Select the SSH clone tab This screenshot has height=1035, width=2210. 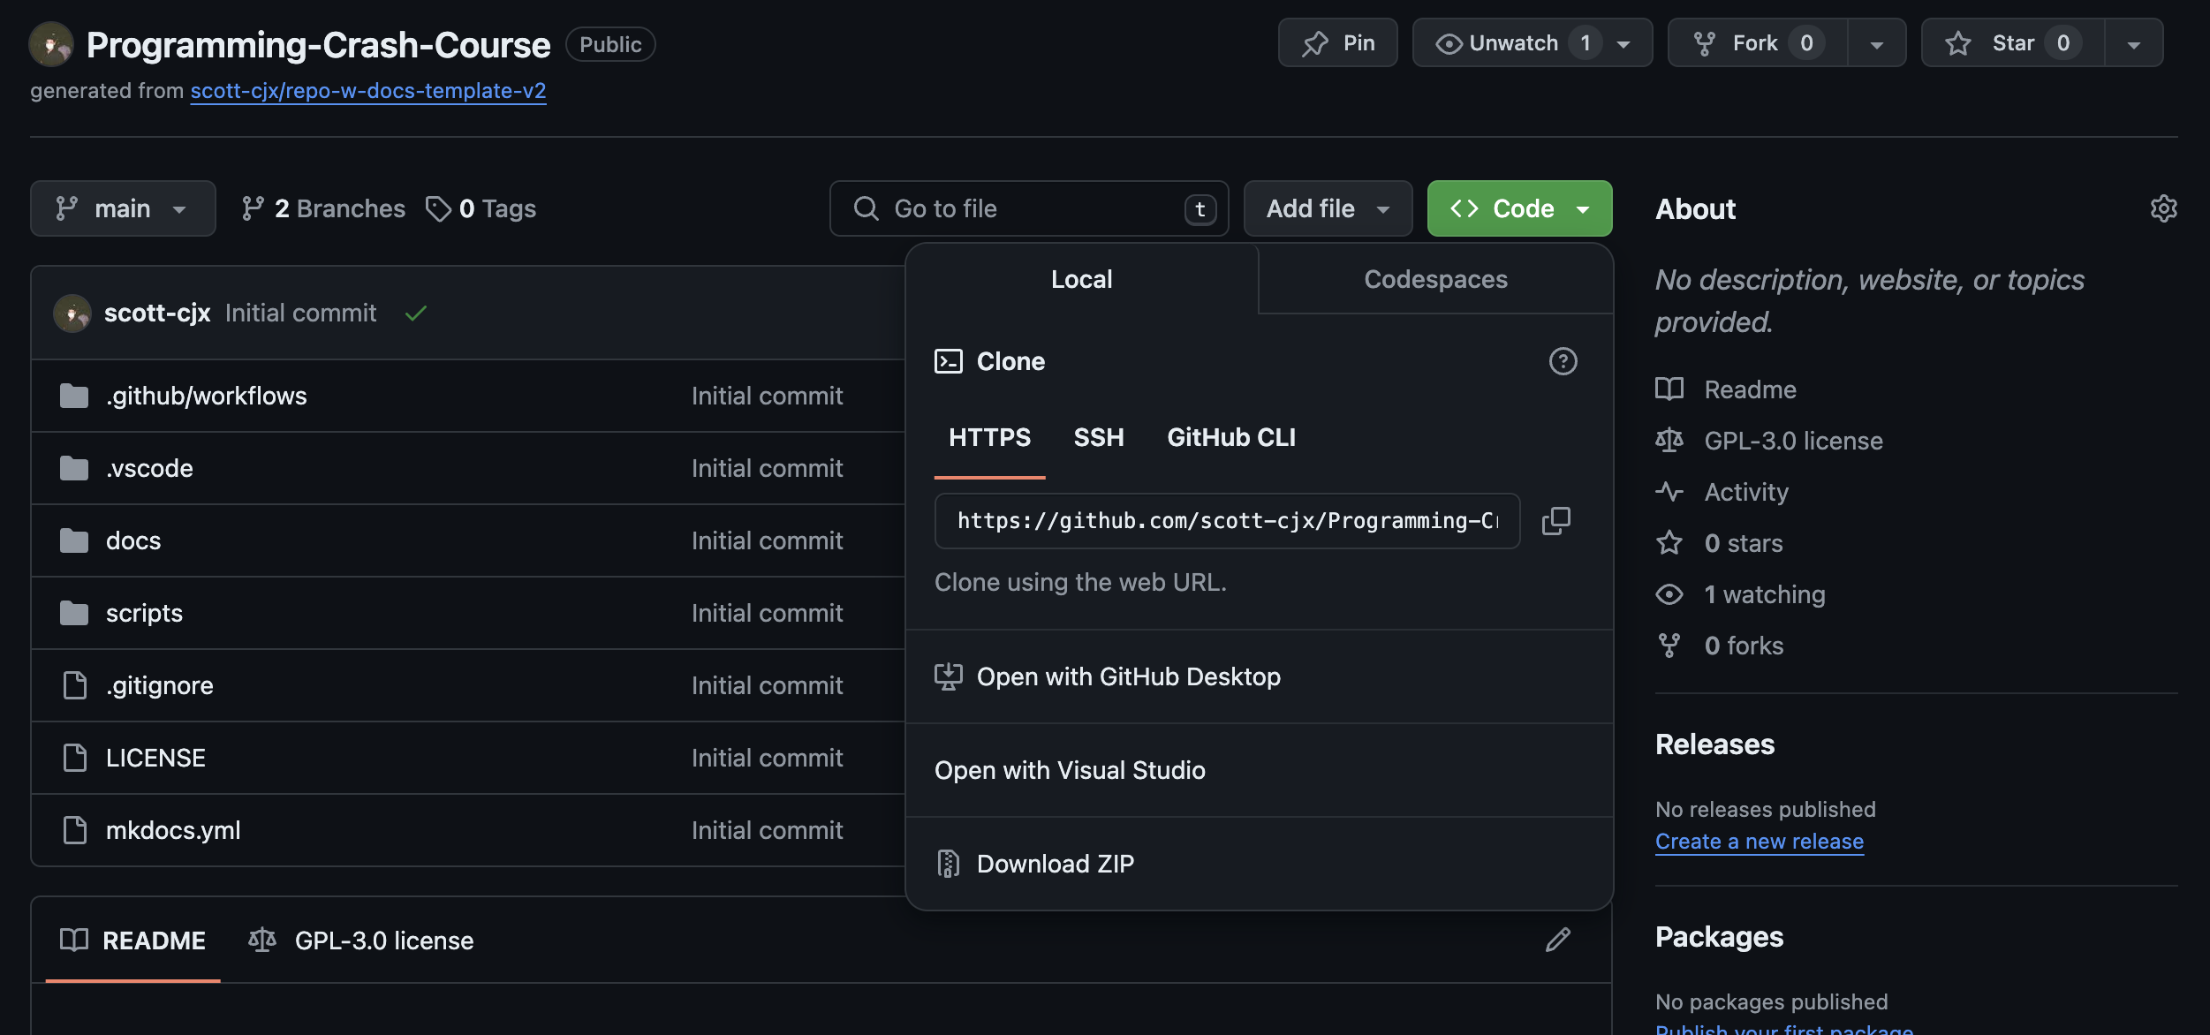pyautogui.click(x=1098, y=437)
